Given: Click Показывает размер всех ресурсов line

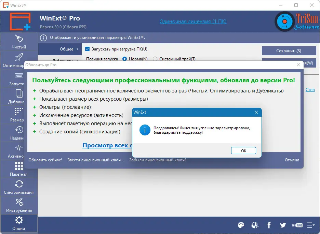Looking at the screenshot, I should tap(94, 99).
